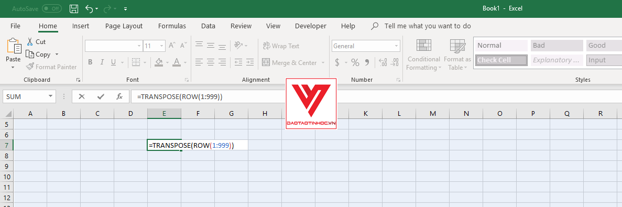Click the Font Color icon
Image resolution: width=622 pixels, height=207 pixels.
click(177, 62)
